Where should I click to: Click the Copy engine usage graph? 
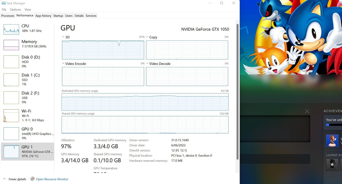coord(187,50)
